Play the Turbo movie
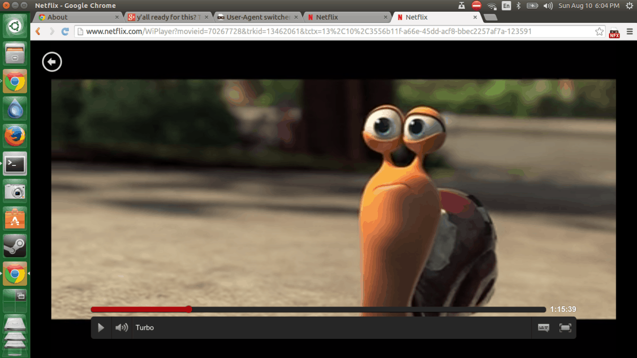 point(101,328)
